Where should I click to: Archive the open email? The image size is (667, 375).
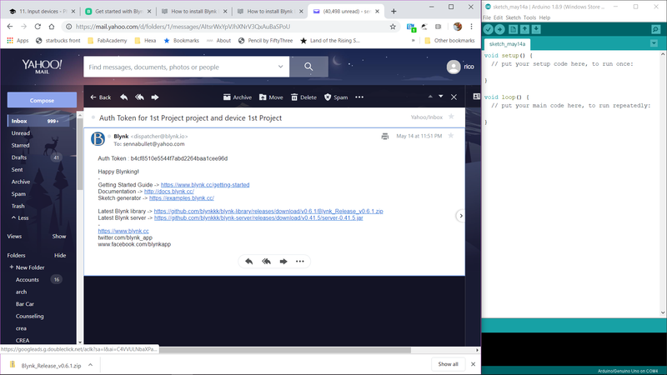[238, 97]
